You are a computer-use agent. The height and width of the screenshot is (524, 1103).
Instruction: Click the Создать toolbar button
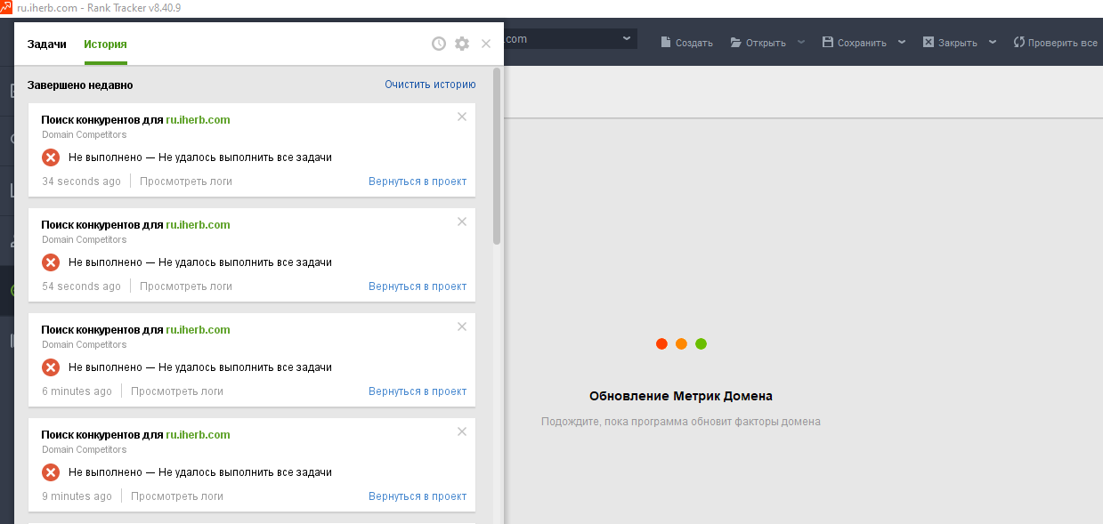click(x=686, y=43)
